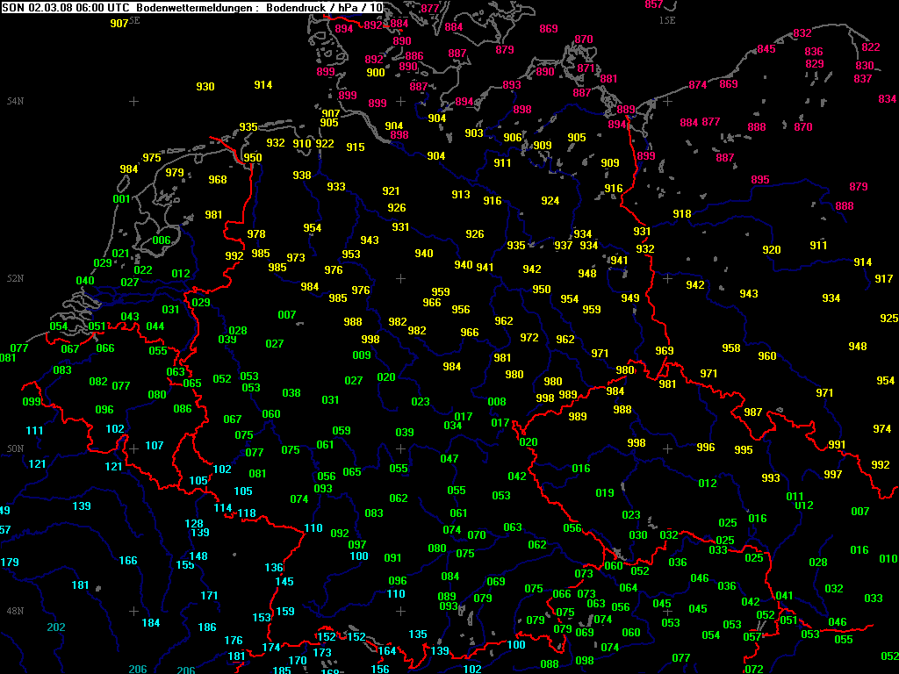This screenshot has width=899, height=674.
Task: Click the cyan 159 pressure value
Action: coord(285,612)
